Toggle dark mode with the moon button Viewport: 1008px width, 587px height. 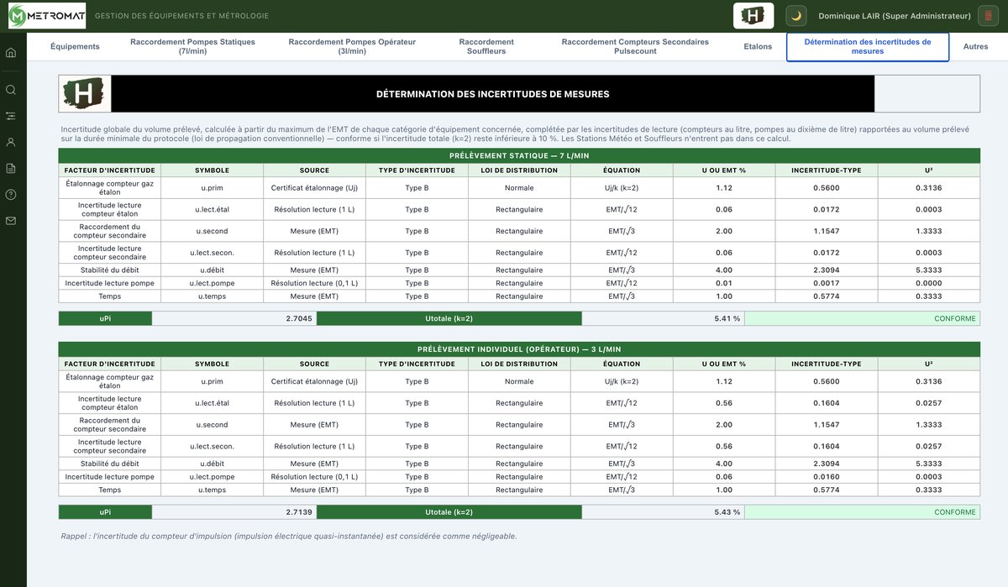796,15
